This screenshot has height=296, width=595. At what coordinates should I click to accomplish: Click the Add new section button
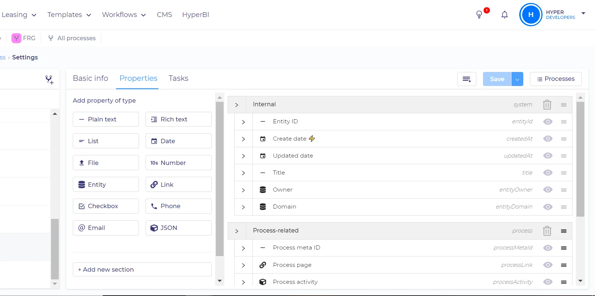[142, 269]
